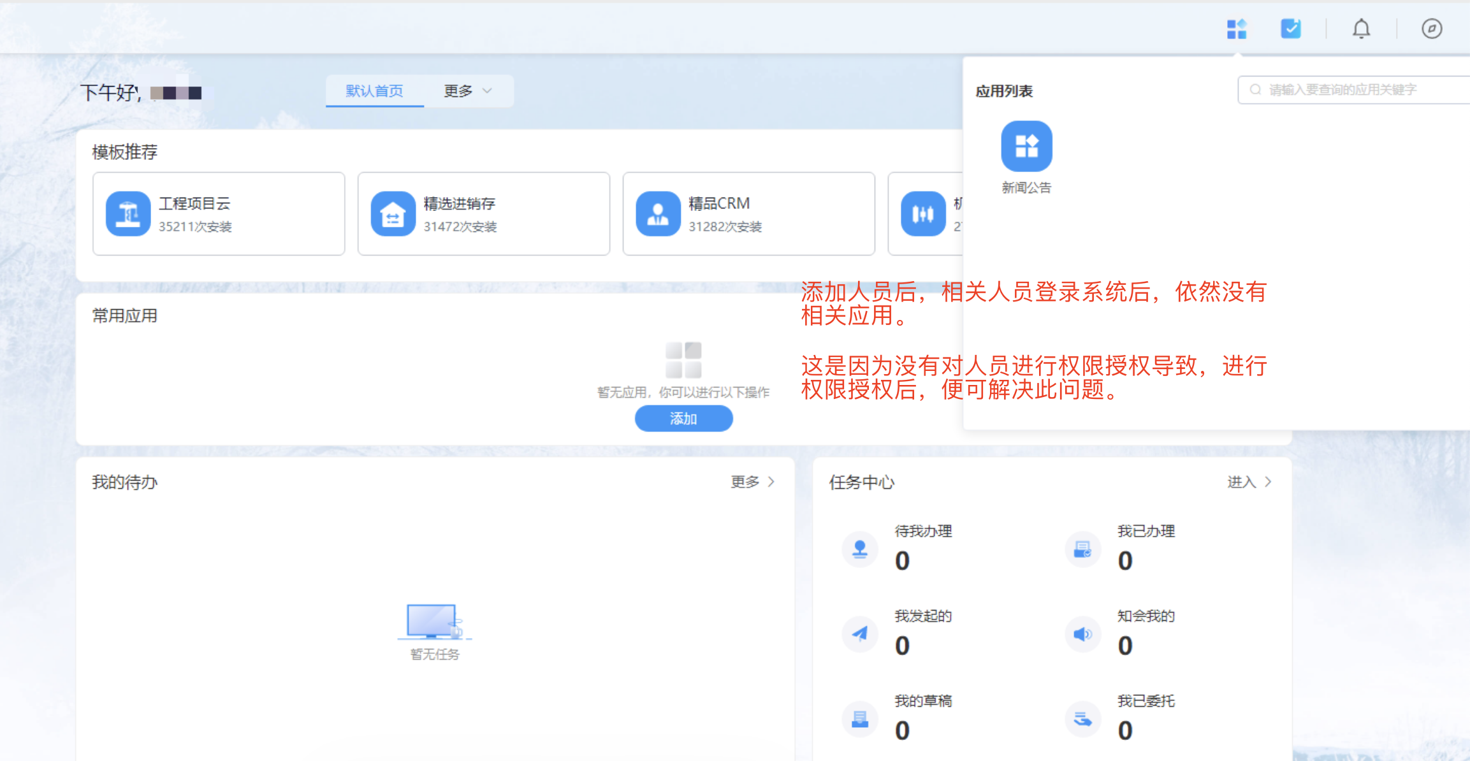
Task: Open 更多 link in 我的待办
Action: tap(753, 482)
